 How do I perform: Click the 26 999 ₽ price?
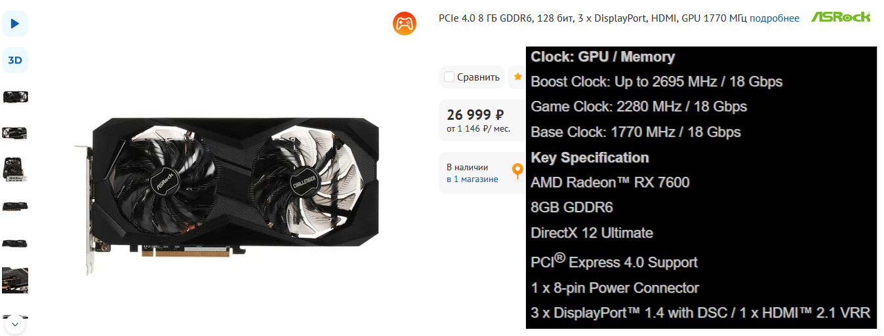(x=475, y=115)
